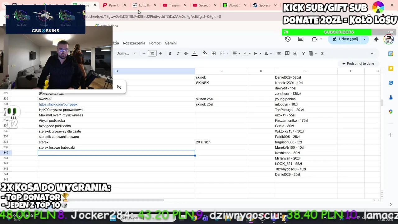This screenshot has height=224, width=398.
Task: Open the Rozszerzenia menu
Action: pyautogui.click(x=134, y=43)
